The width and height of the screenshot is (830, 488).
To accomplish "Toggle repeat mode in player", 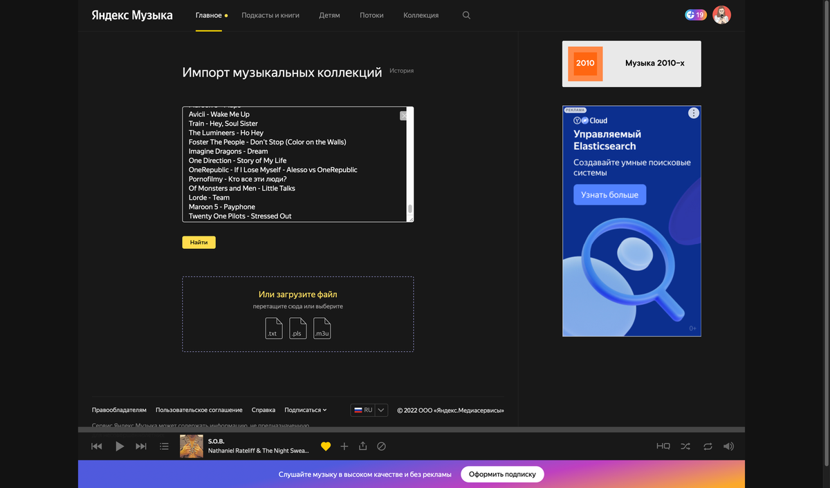I will click(708, 447).
